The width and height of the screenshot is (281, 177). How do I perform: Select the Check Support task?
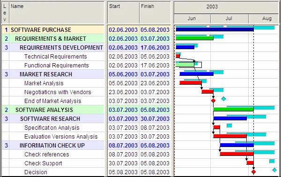click(43, 163)
